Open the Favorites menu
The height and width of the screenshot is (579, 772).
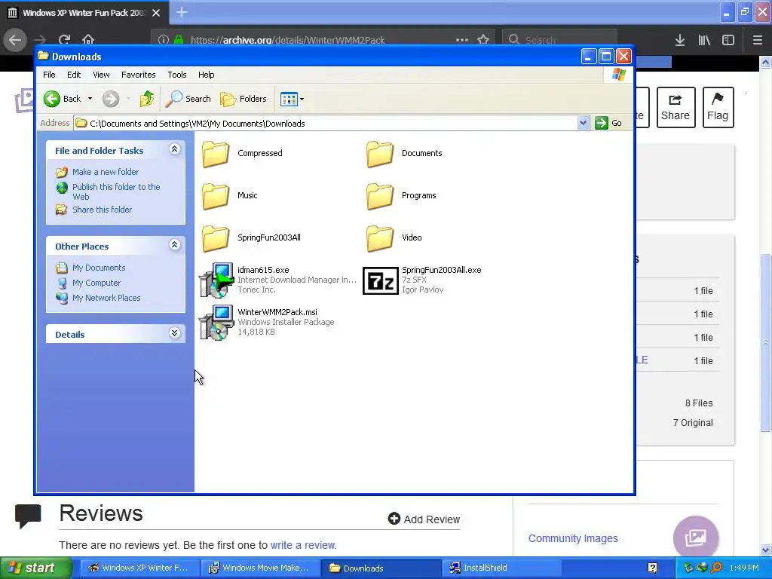(139, 75)
